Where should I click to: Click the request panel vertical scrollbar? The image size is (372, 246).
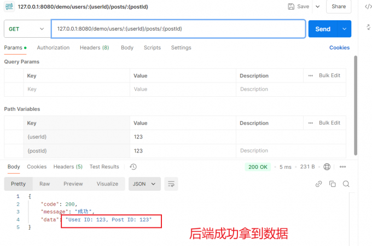tap(356, 106)
